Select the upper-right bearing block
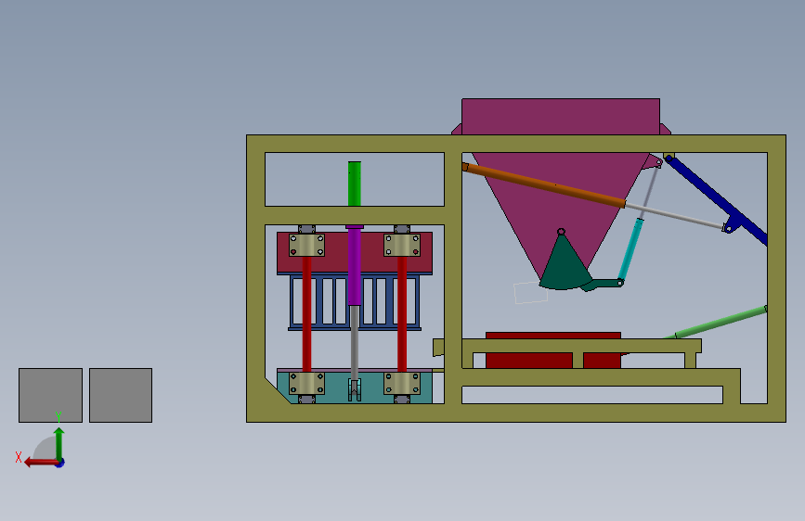 [x=402, y=245]
